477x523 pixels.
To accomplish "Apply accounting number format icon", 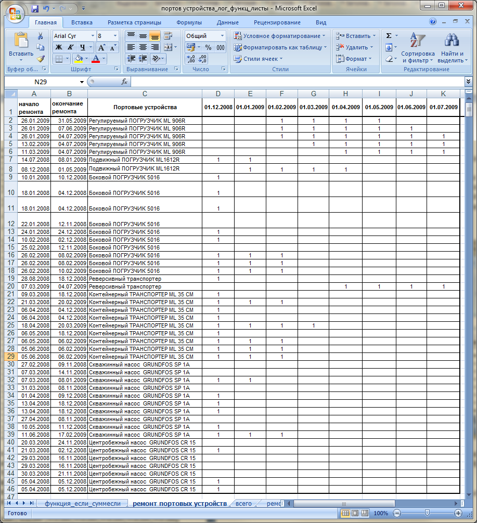I will pos(191,47).
